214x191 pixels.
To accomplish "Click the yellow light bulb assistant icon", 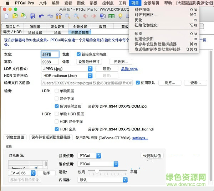I will pos(120,16).
